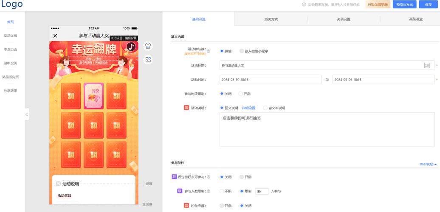Click the 升级至营销版 button
The width and height of the screenshot is (440, 212).
pyautogui.click(x=378, y=5)
